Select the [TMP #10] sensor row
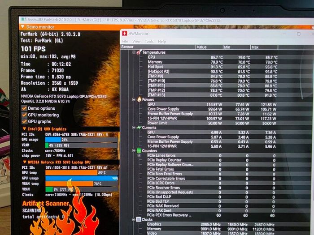The width and height of the screenshot is (314, 235). point(213,81)
